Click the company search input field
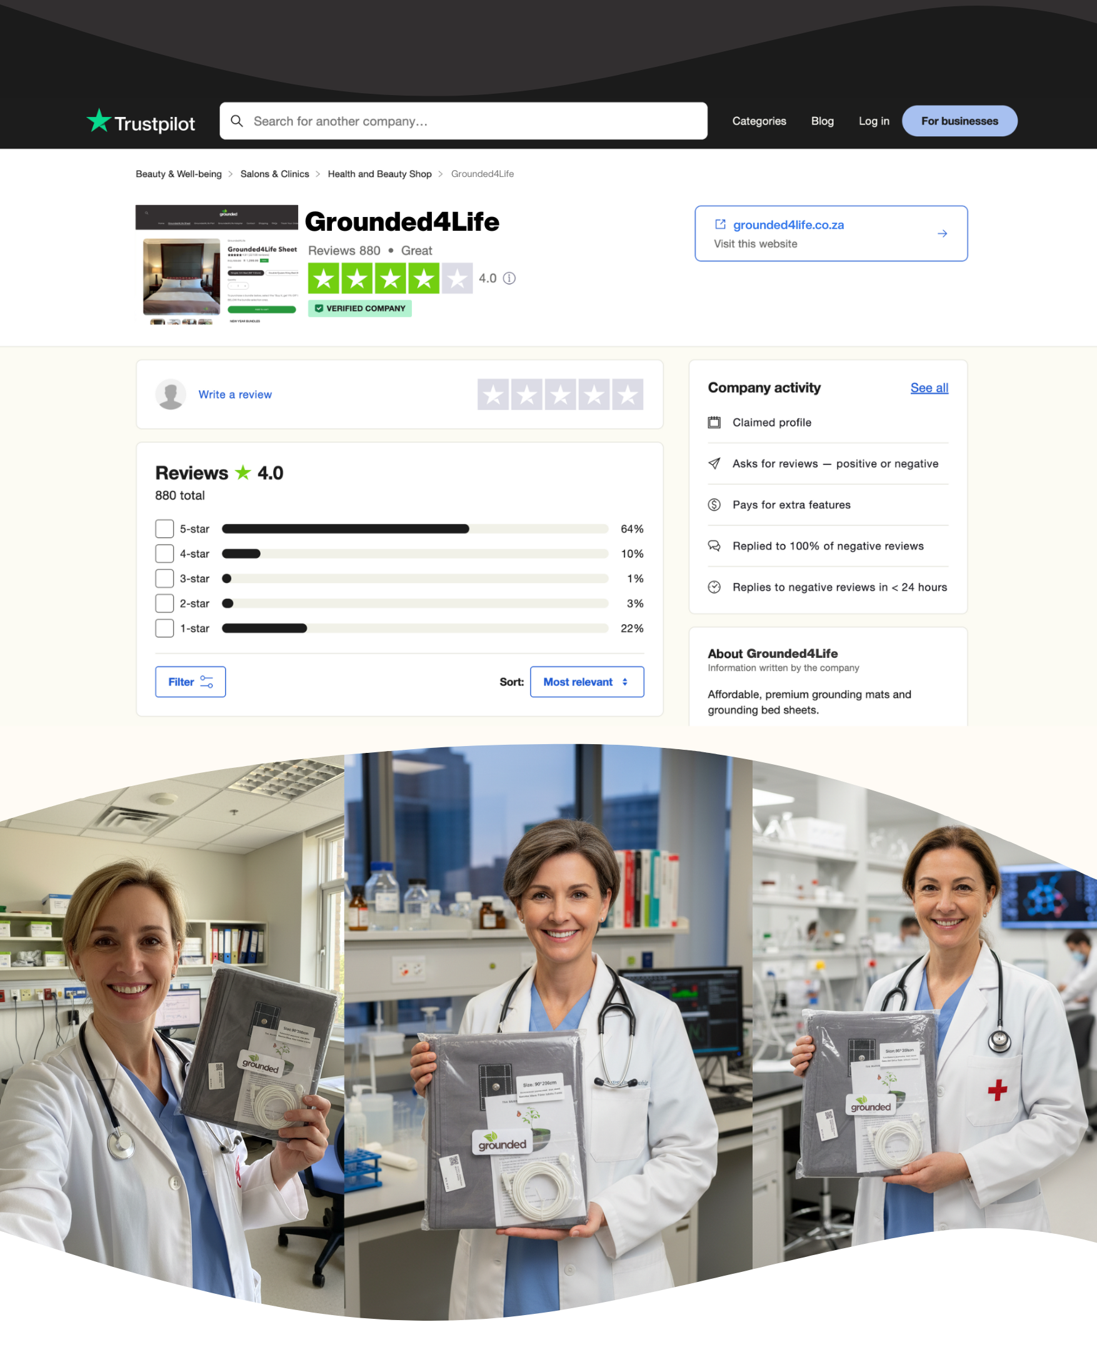 tap(471, 121)
